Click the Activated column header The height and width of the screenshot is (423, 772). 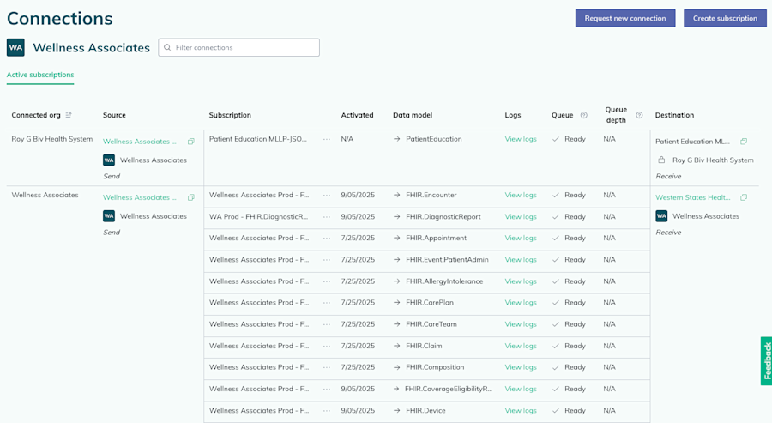pos(358,115)
